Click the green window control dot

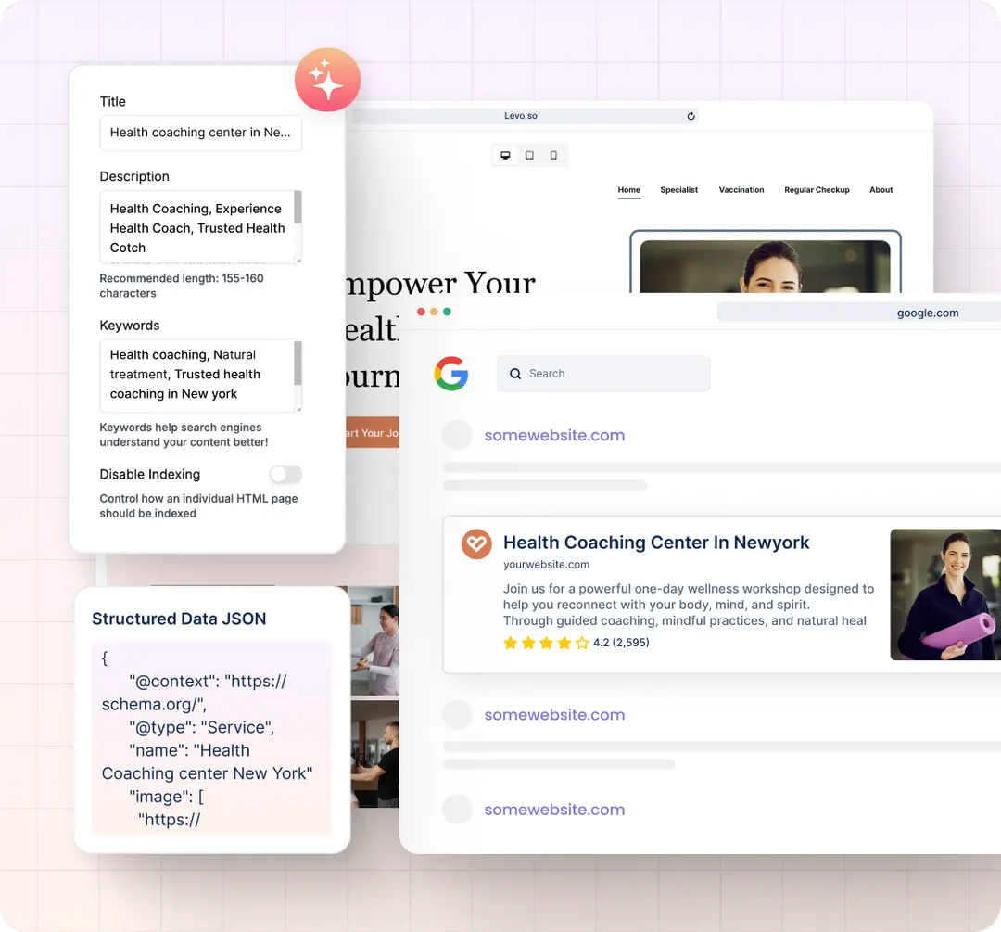[x=447, y=312]
